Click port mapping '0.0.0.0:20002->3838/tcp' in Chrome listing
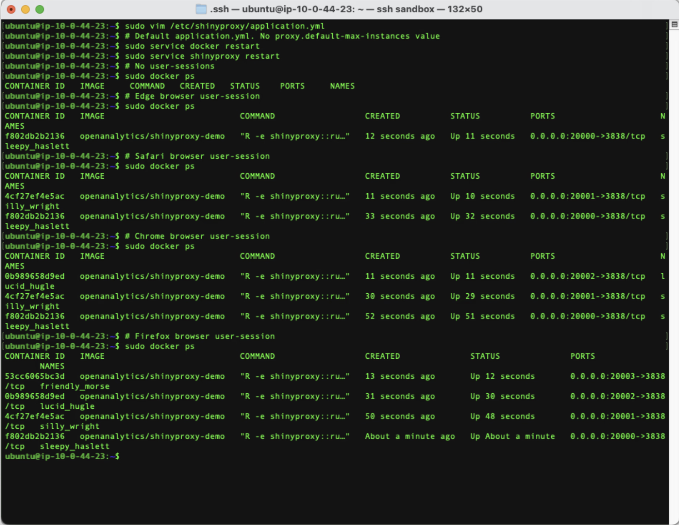Screen dimensions: 679x525 coord(587,276)
